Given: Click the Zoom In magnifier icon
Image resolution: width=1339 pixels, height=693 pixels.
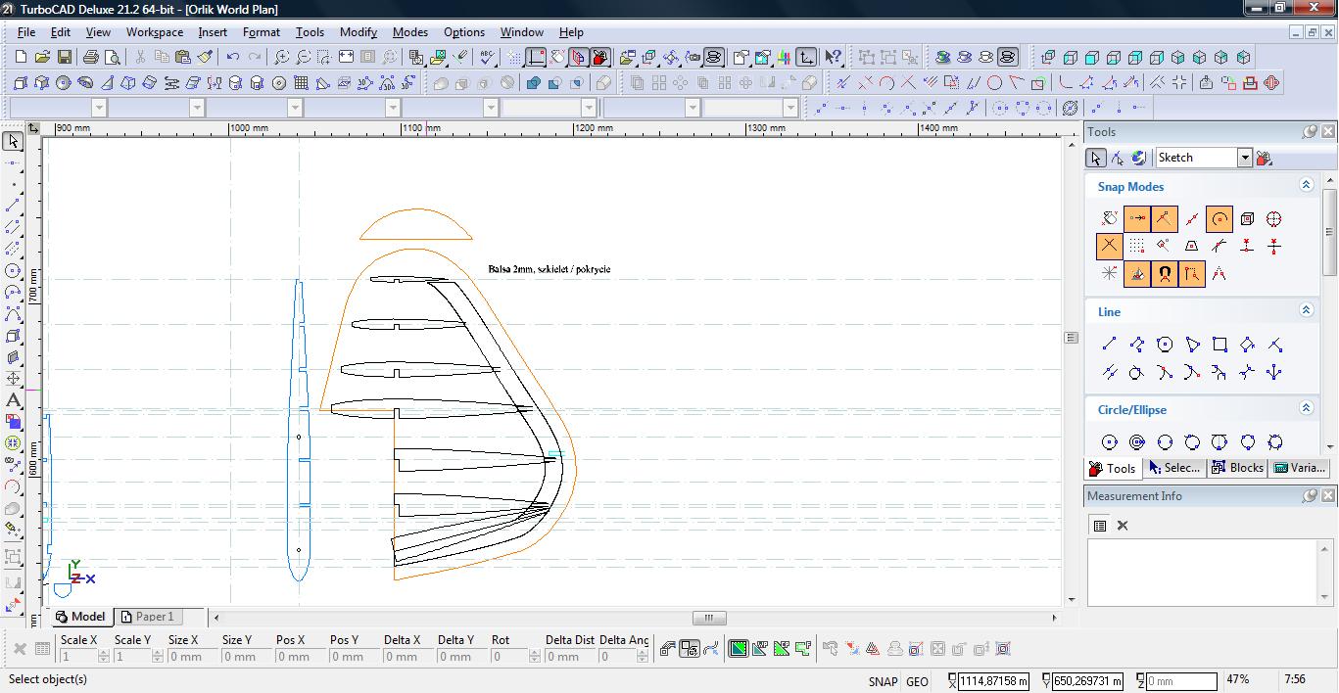Looking at the screenshot, I should point(281,58).
